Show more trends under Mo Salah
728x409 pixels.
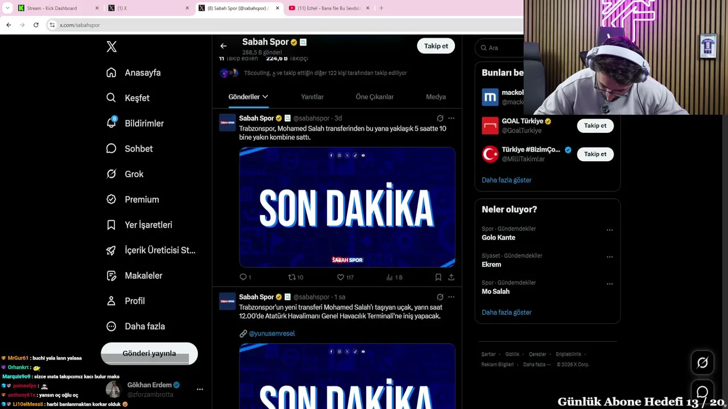506,312
